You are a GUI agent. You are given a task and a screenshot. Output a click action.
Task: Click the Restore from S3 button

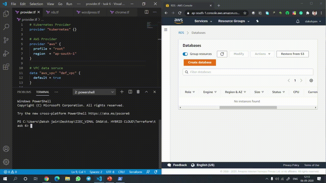292,54
